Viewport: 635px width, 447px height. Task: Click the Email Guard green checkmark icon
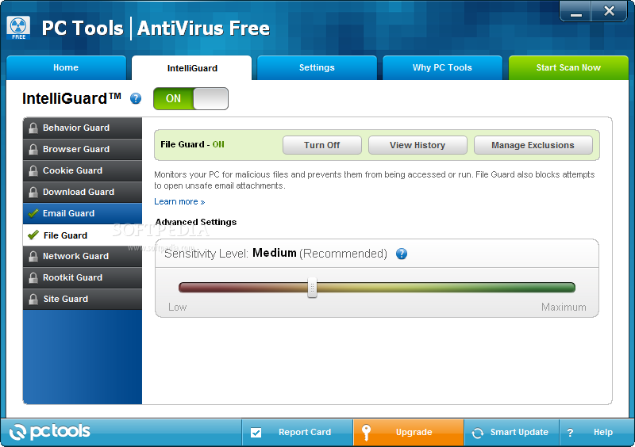pyautogui.click(x=33, y=213)
